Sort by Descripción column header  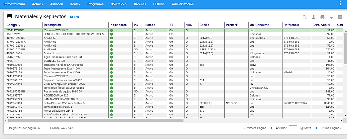click(x=52, y=25)
